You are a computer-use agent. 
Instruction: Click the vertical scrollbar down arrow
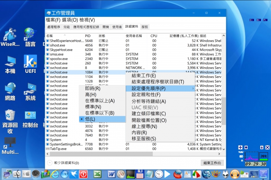coord(224,149)
